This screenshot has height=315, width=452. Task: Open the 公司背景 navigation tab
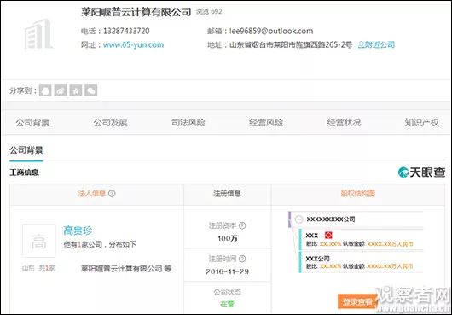32,123
